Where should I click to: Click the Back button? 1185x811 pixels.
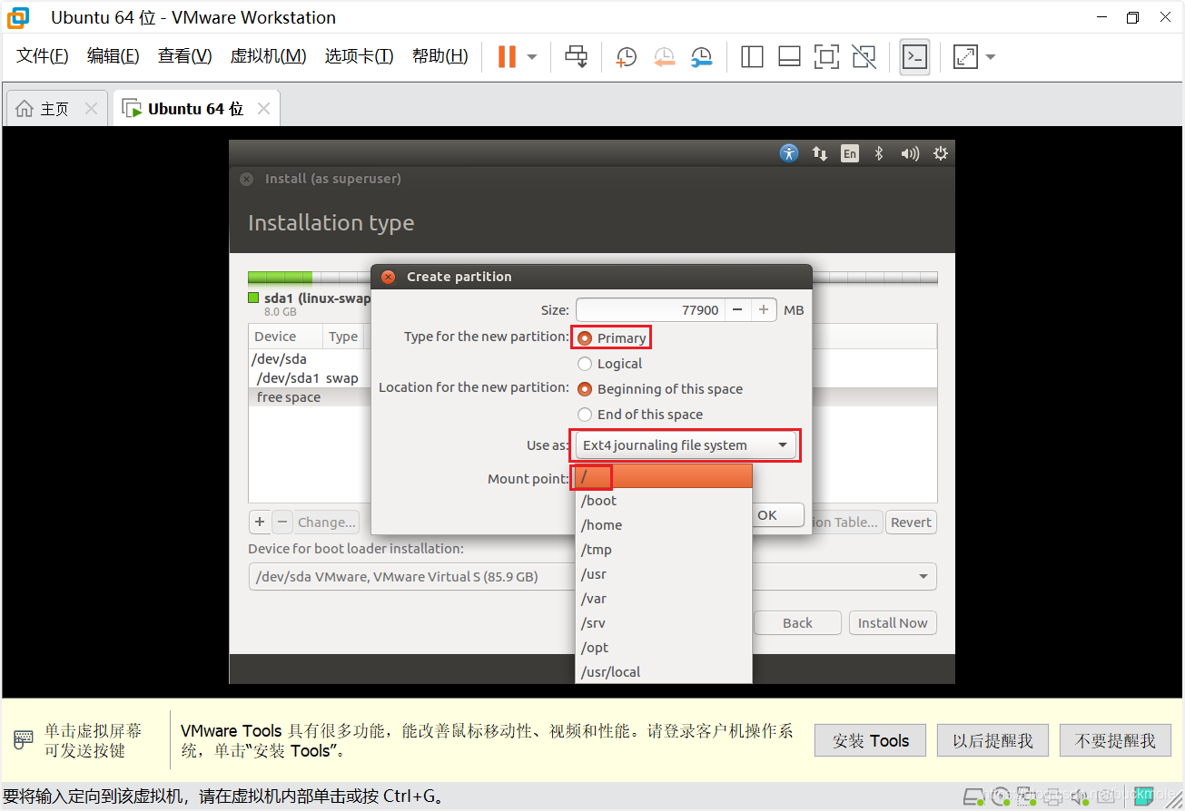pyautogui.click(x=797, y=623)
